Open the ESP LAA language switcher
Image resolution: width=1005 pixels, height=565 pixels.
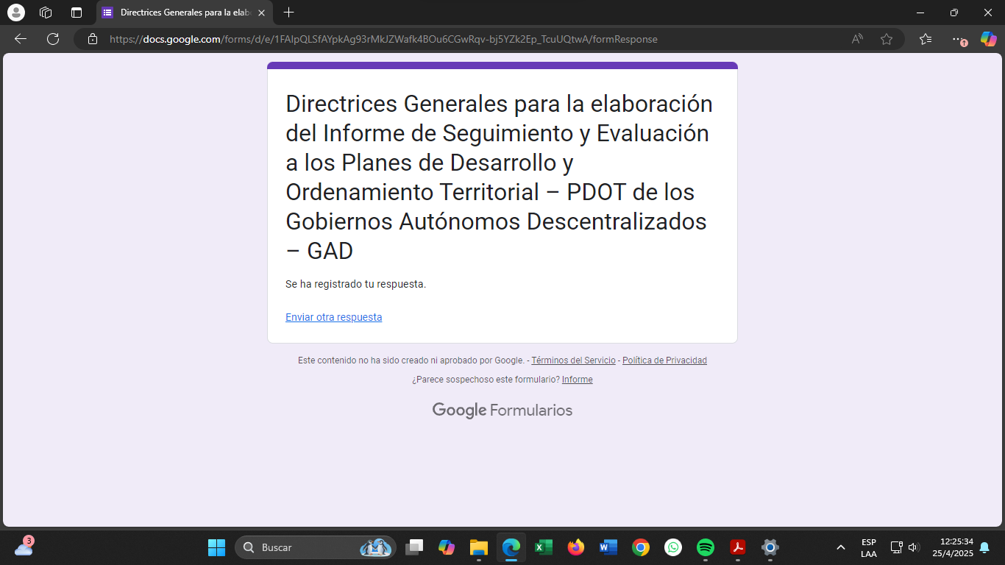coord(868,547)
